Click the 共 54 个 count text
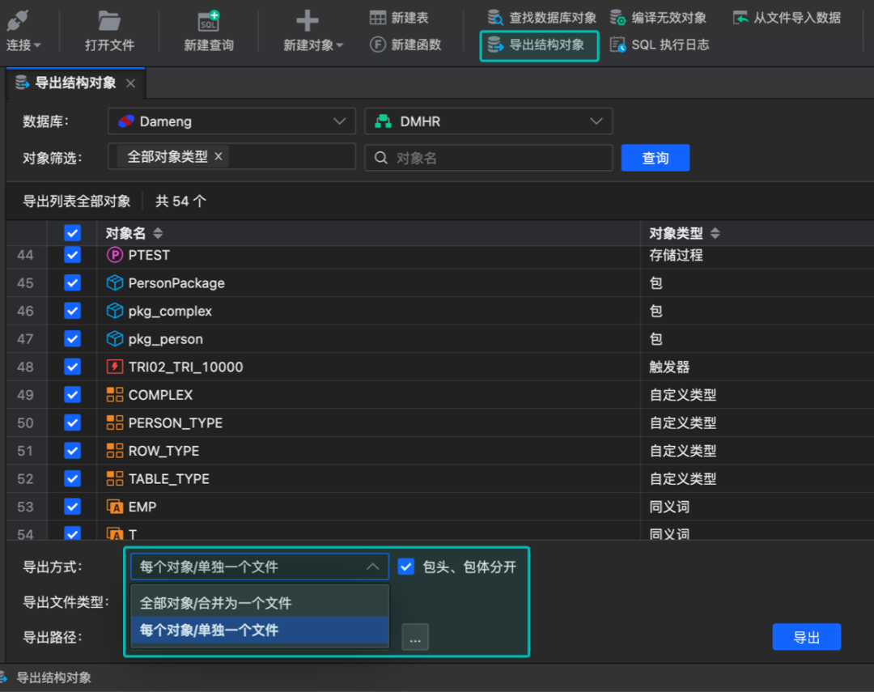The image size is (874, 692). [180, 202]
